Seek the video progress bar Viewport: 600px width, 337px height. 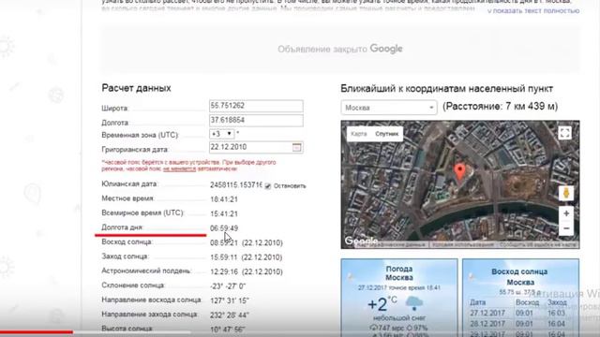coord(300,332)
